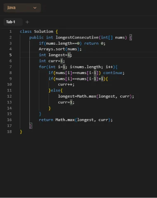Viewport: 157px width, 198px height.
Task: Click line number 9 in the gutter
Action: pyautogui.click(x=10, y=79)
